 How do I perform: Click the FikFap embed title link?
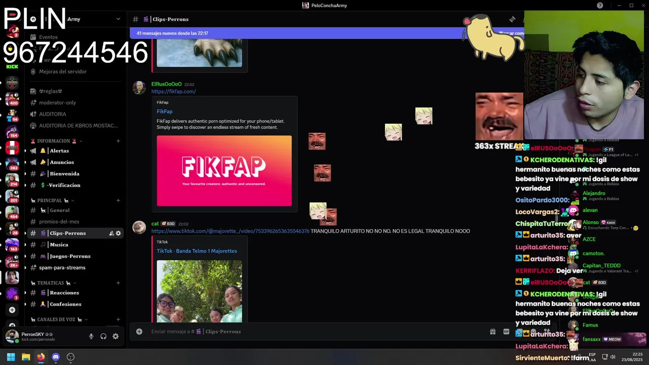164,112
